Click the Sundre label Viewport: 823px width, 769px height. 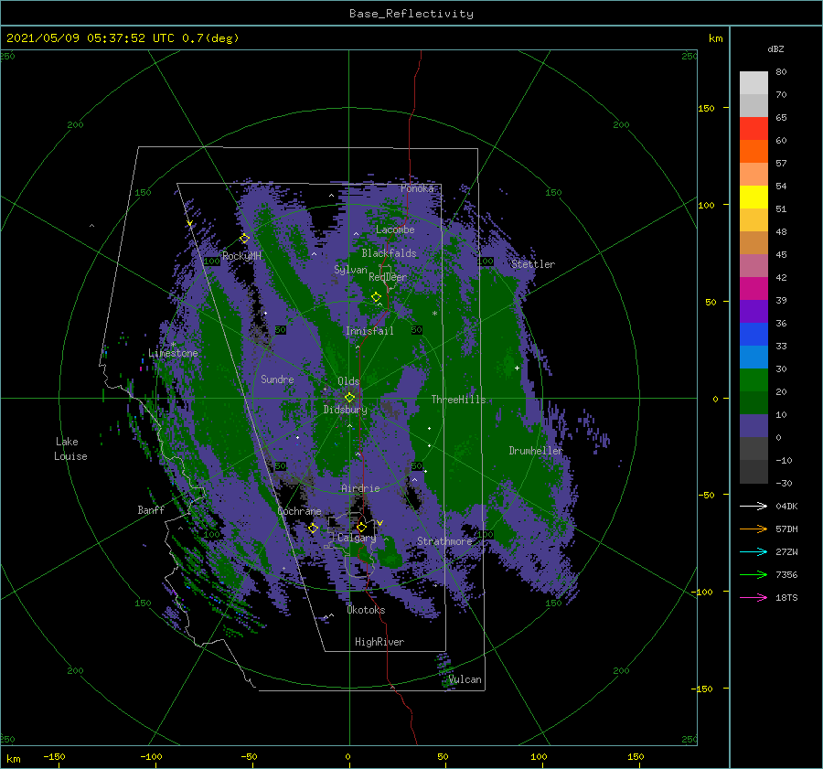[277, 379]
